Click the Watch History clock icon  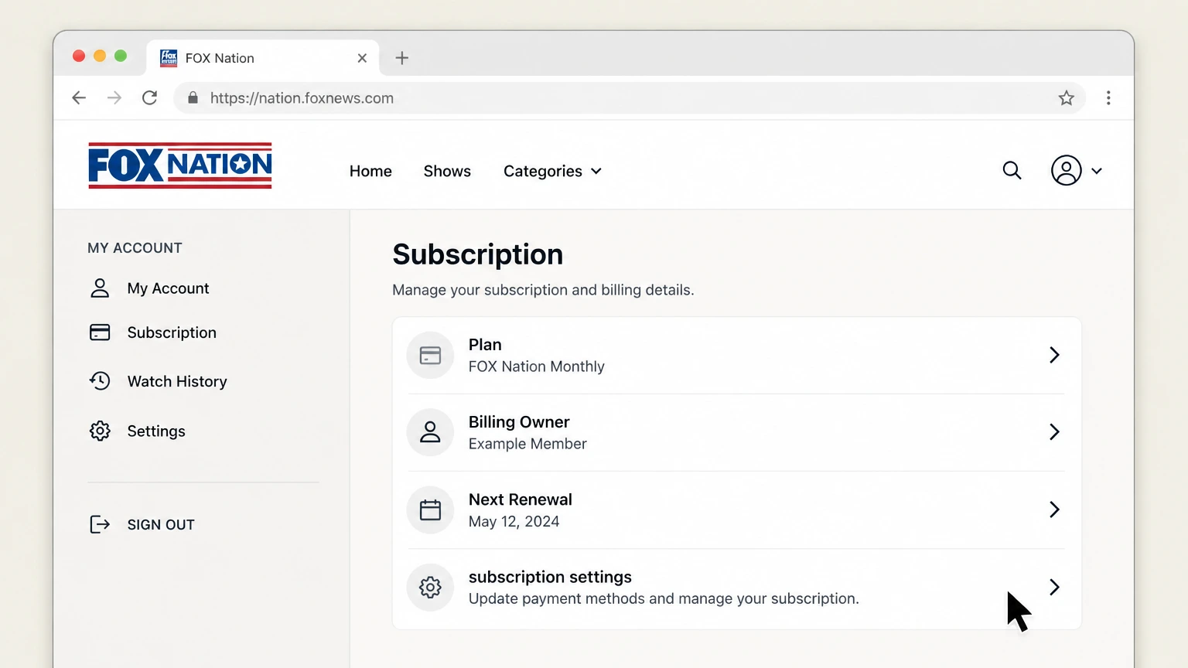click(100, 381)
